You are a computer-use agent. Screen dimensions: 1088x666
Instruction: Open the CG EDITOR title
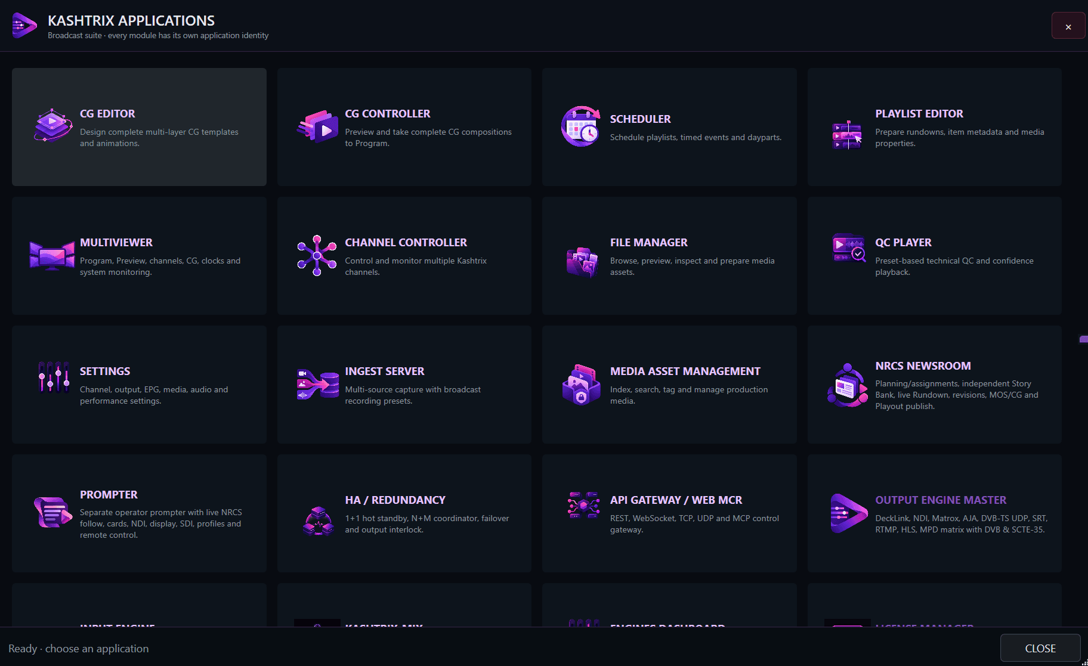coord(107,113)
